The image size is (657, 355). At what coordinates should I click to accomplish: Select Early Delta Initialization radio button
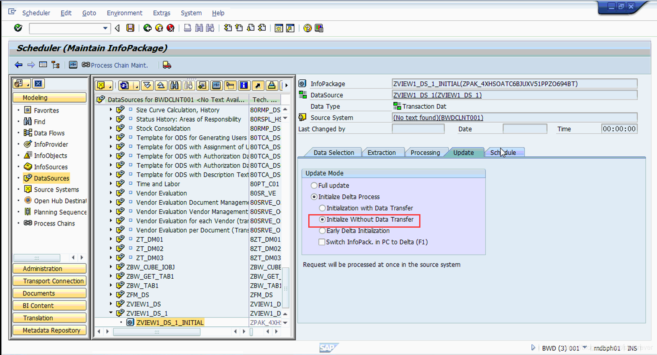point(322,231)
